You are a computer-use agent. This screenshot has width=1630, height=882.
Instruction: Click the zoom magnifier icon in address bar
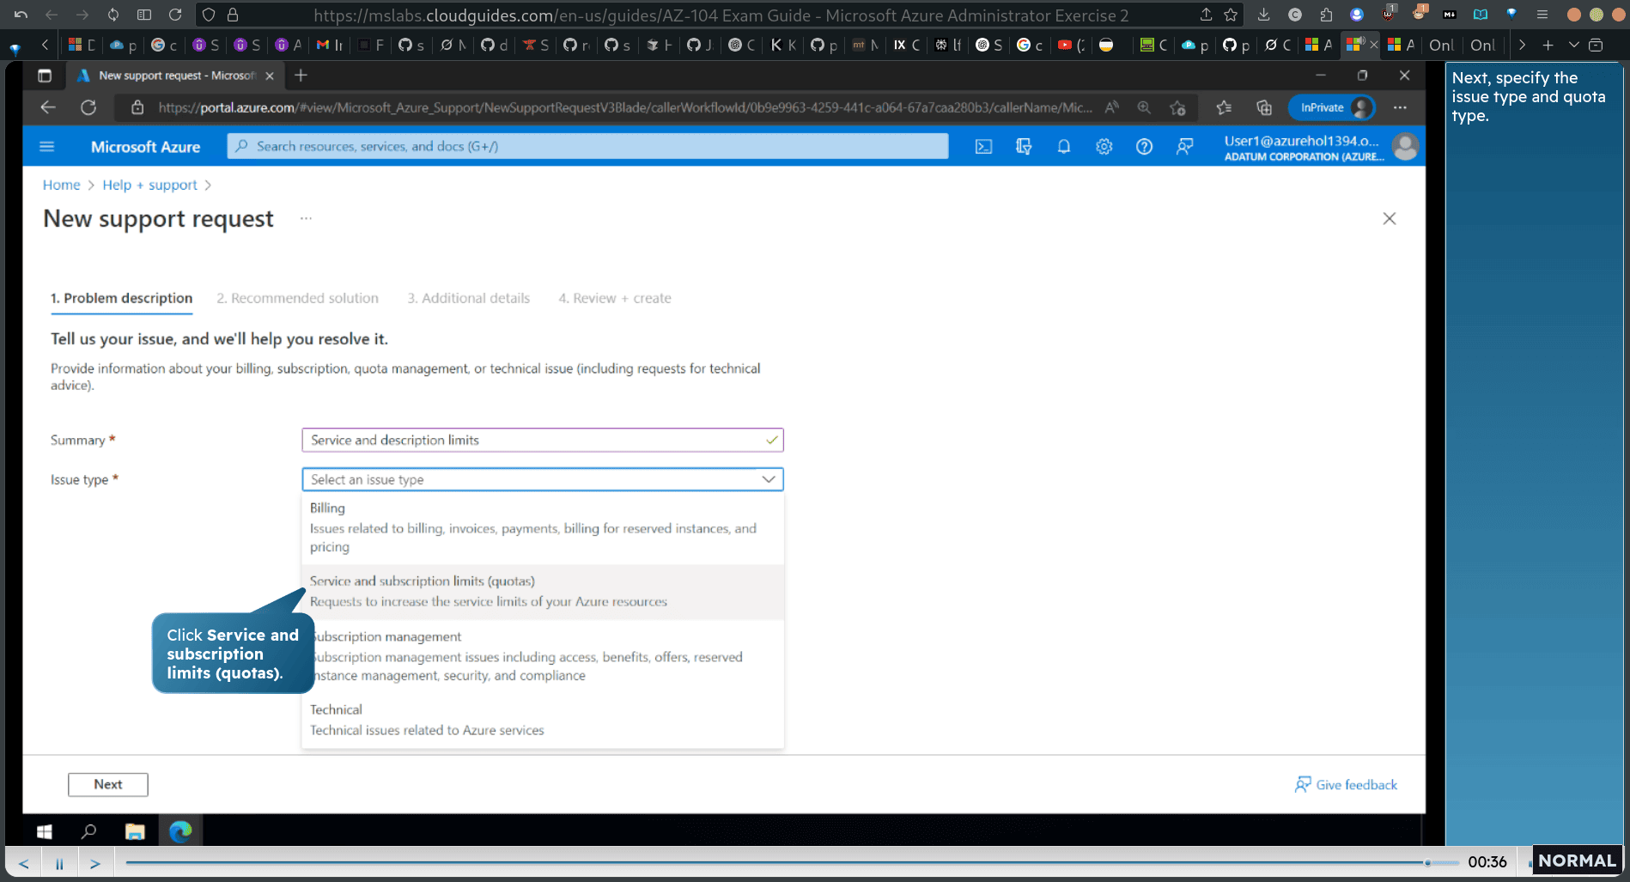coord(1144,107)
